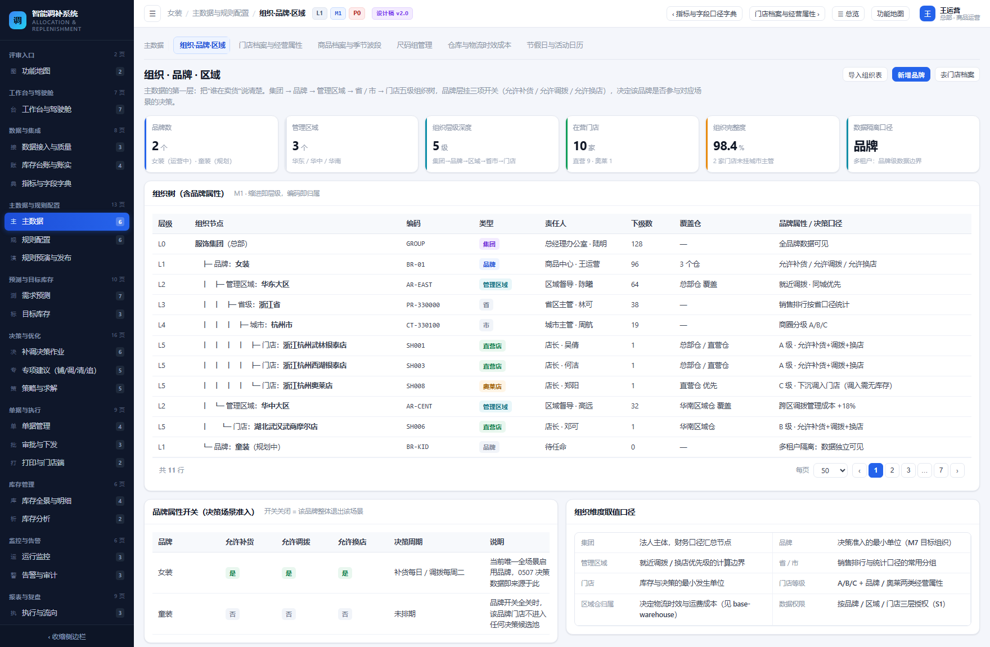Collapse sidebar via 收缩侧边栏

[x=67, y=637]
